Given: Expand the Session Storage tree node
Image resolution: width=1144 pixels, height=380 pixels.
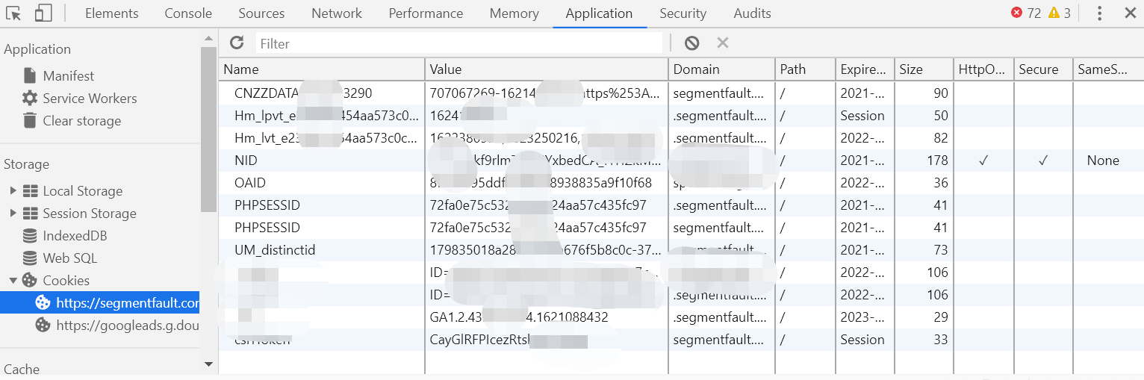Looking at the screenshot, I should tap(13, 213).
